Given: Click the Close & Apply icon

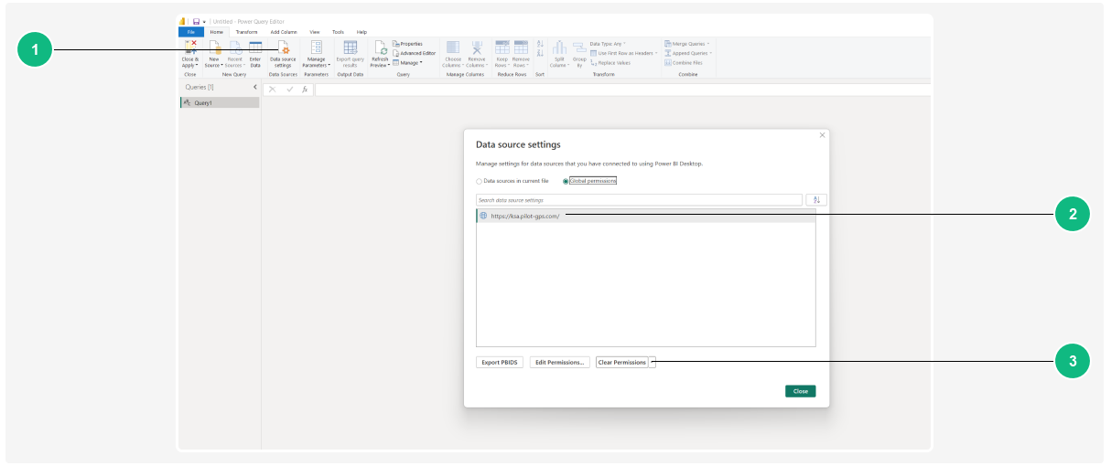Looking at the screenshot, I should [x=189, y=48].
